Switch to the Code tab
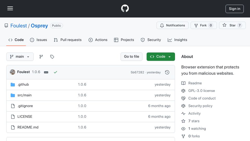Viewport: 250px width, 141px height. pyautogui.click(x=16, y=40)
